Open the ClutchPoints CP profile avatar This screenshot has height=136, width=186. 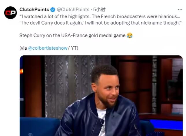pyautogui.click(x=10, y=13)
